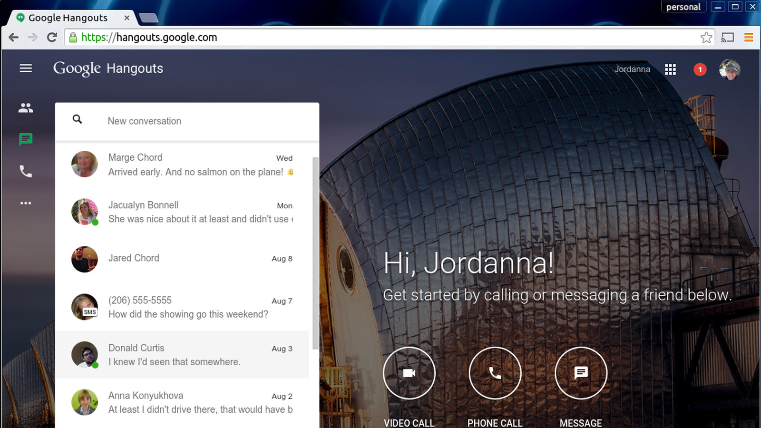Viewport: 761px width, 428px height.
Task: Click Donald Curtis's avatar
Action: point(85,354)
